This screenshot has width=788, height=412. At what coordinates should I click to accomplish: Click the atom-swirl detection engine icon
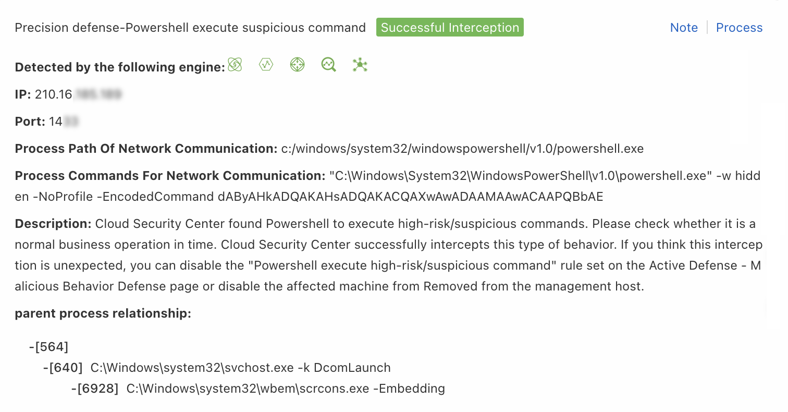[x=235, y=65]
